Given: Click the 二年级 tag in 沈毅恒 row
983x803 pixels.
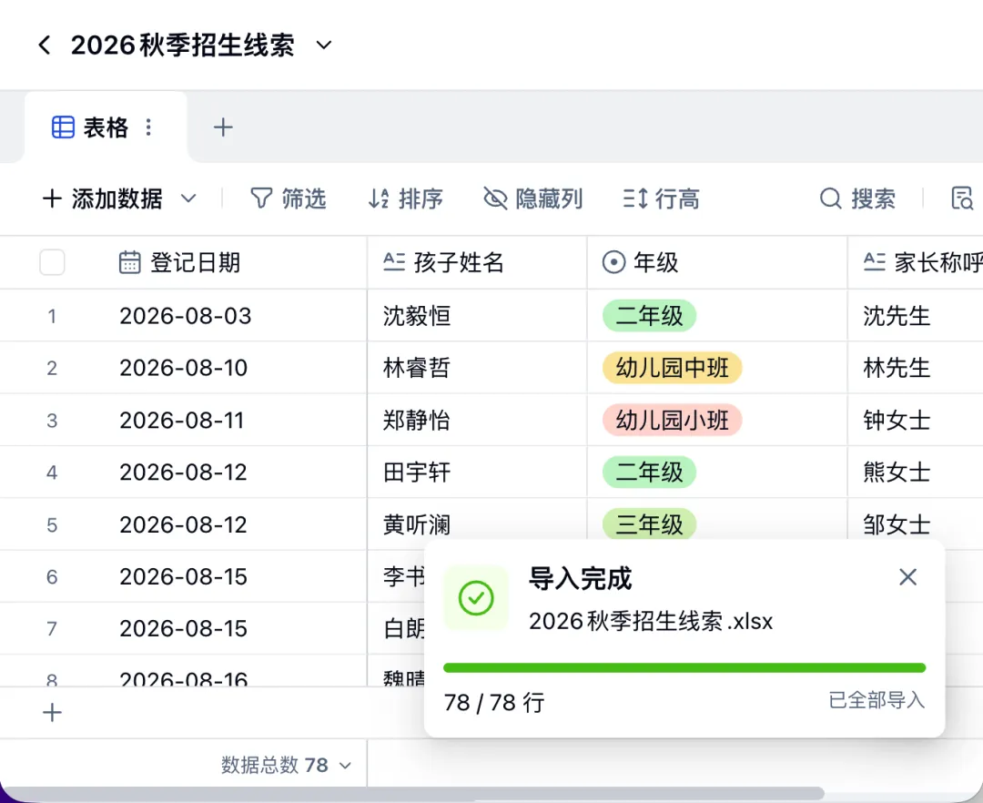Looking at the screenshot, I should (x=649, y=315).
